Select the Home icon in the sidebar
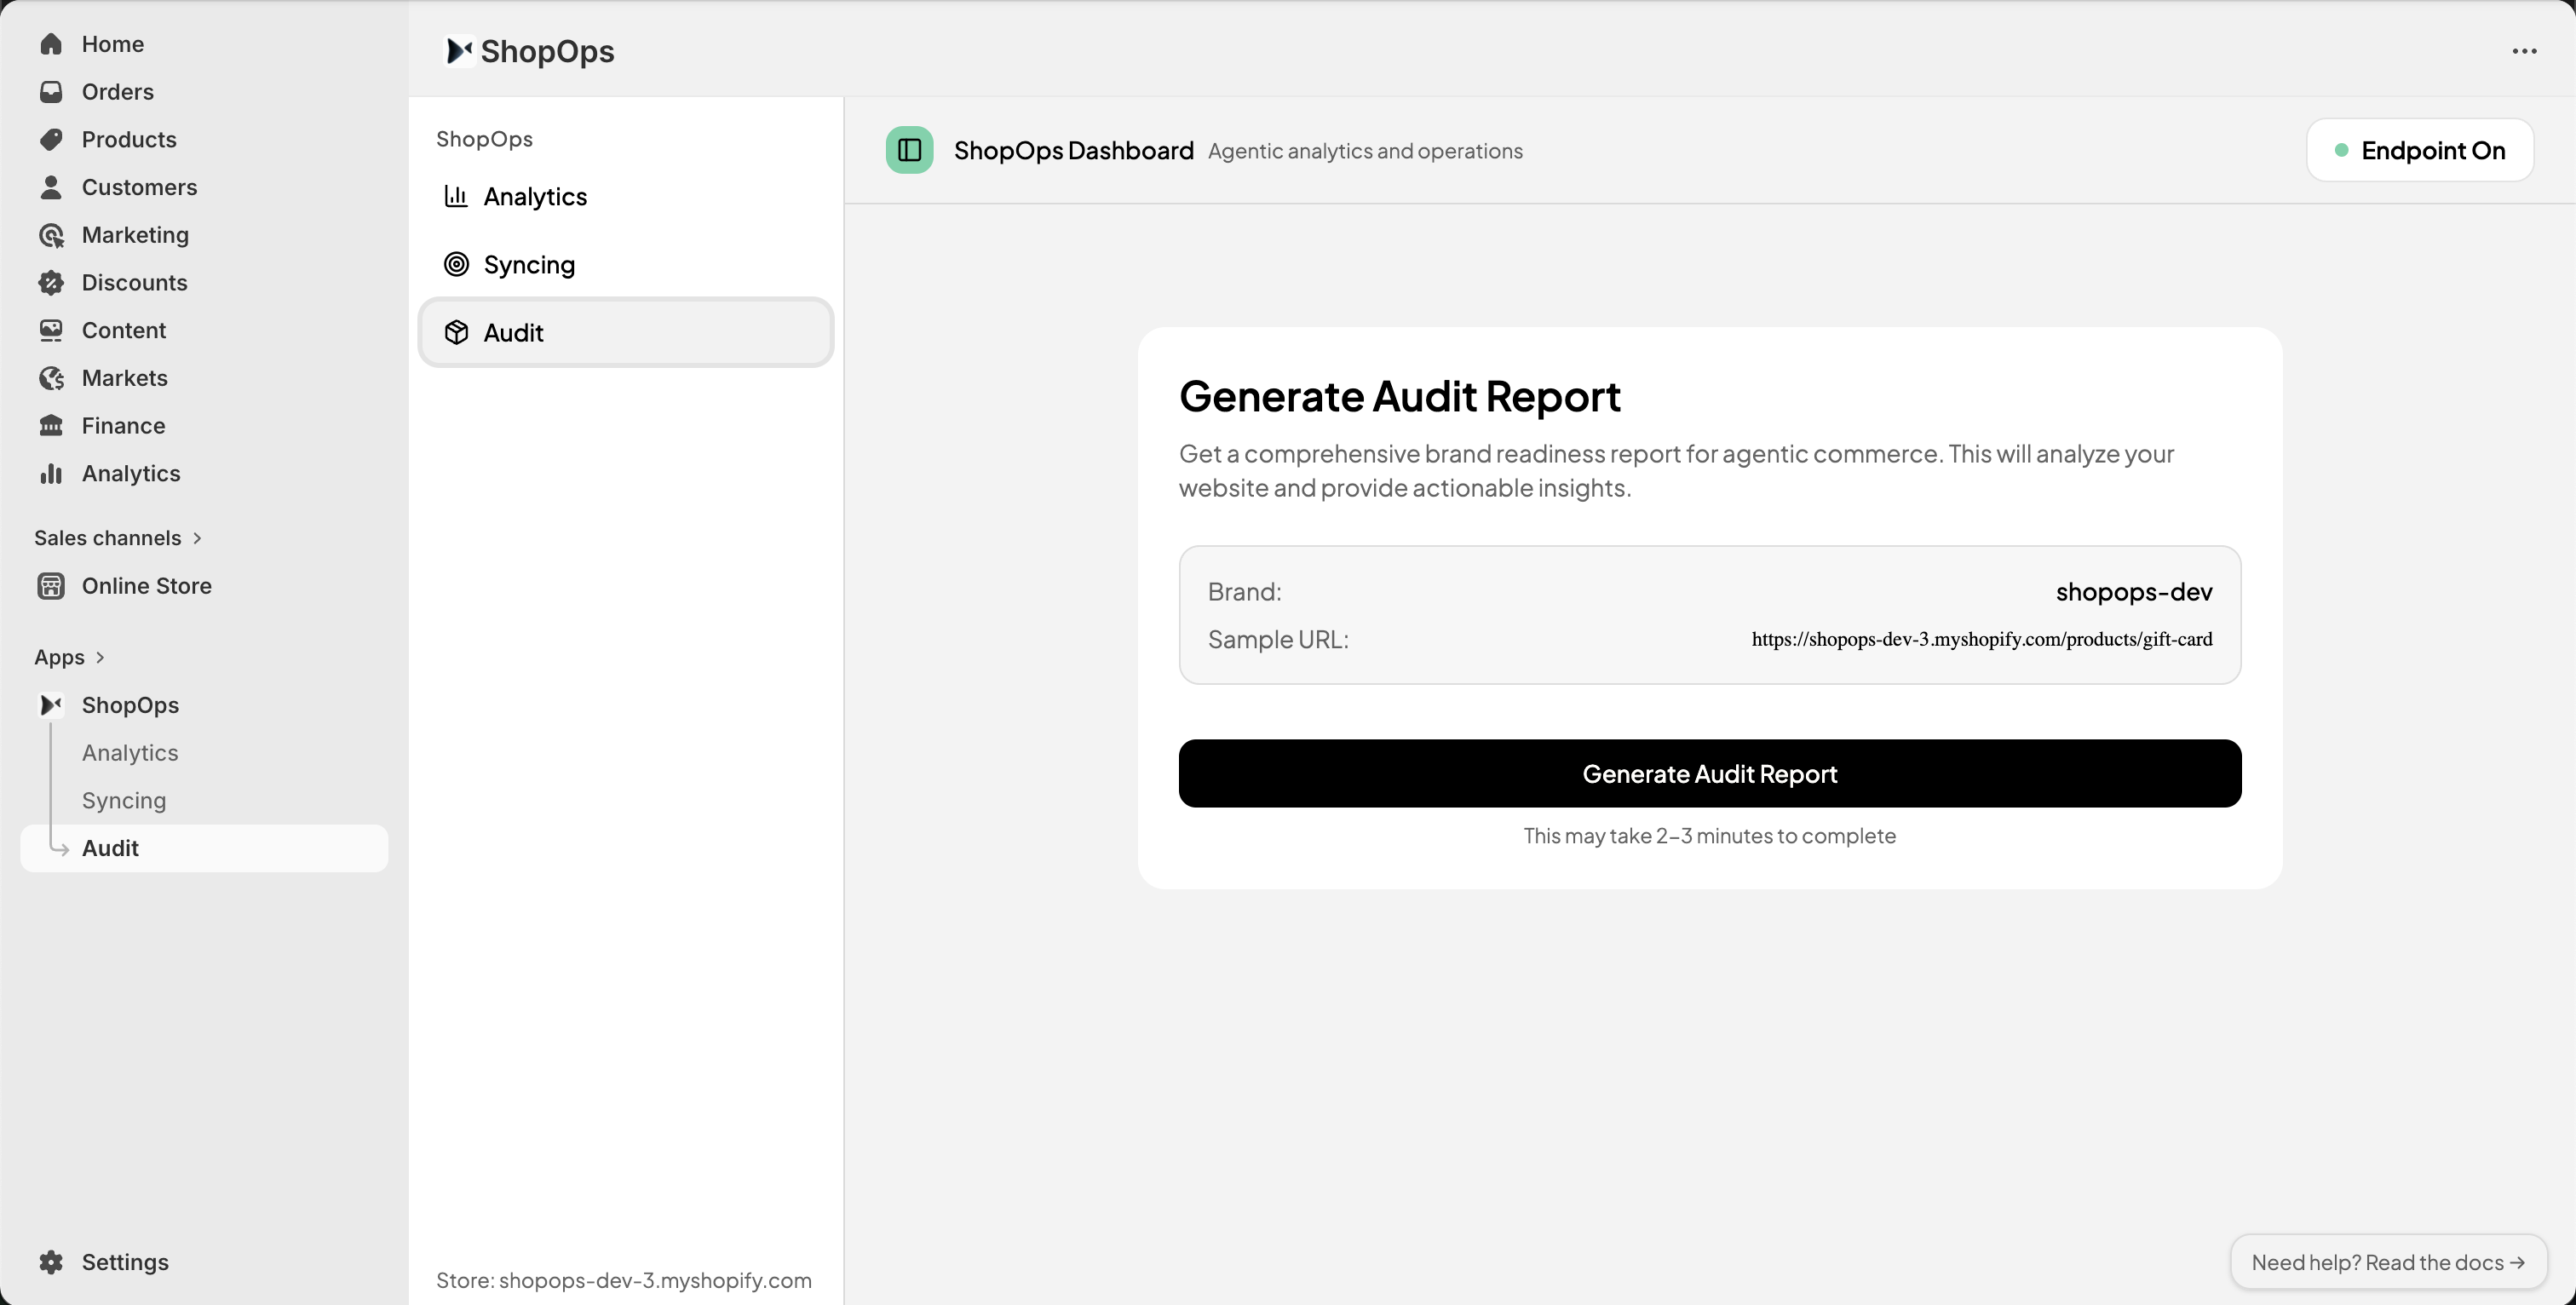 click(52, 43)
